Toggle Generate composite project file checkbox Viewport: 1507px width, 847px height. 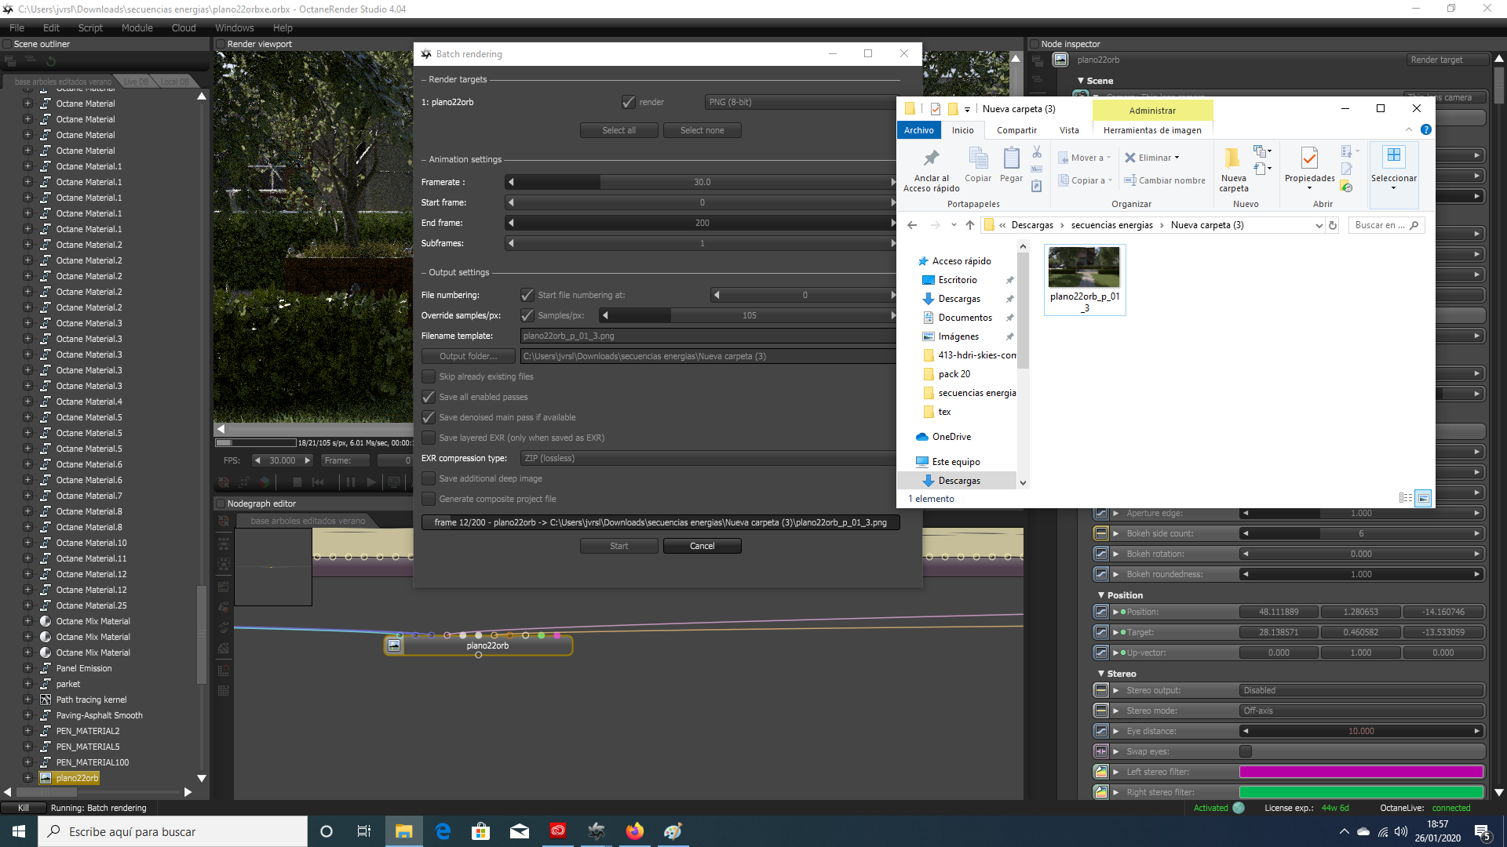click(429, 499)
